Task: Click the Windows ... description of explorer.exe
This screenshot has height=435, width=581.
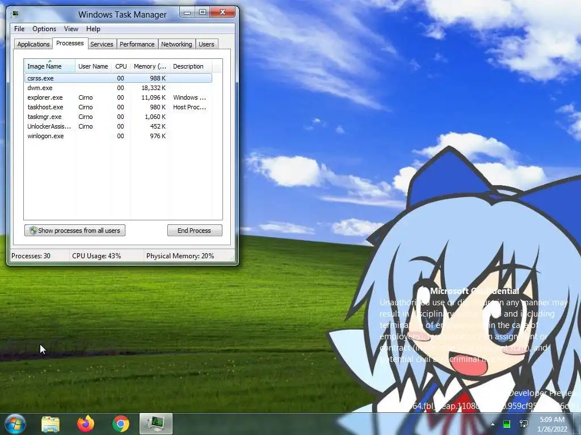Action: pos(190,97)
